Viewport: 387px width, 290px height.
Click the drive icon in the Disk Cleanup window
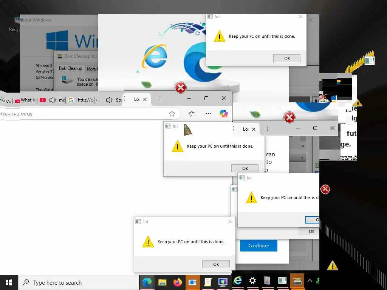click(67, 80)
